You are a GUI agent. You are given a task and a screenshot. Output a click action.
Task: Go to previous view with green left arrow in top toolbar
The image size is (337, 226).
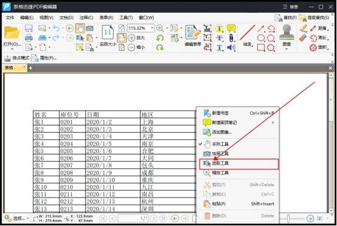(x=69, y=28)
